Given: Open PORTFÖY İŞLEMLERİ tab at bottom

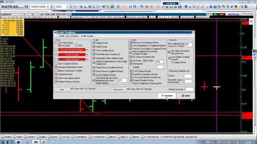Looking at the screenshot, I should 179,137.
